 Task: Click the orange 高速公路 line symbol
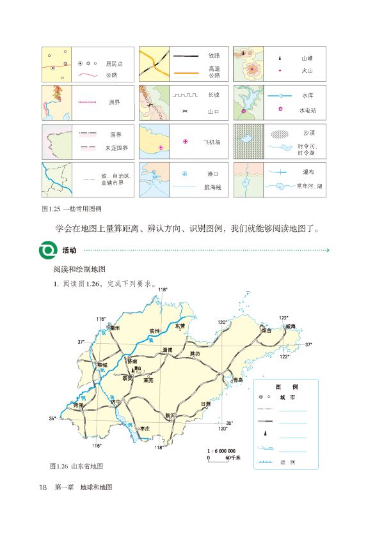pyautogui.click(x=186, y=73)
